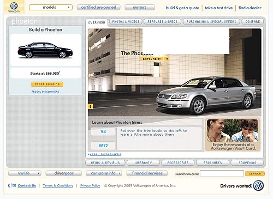Image resolution: width=273 pixels, height=199 pixels.
Task: Click the Explore It button
Action: [155, 59]
